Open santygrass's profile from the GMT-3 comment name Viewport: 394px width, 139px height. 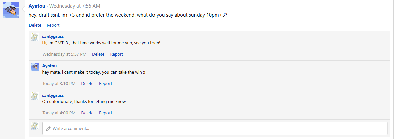tap(53, 36)
